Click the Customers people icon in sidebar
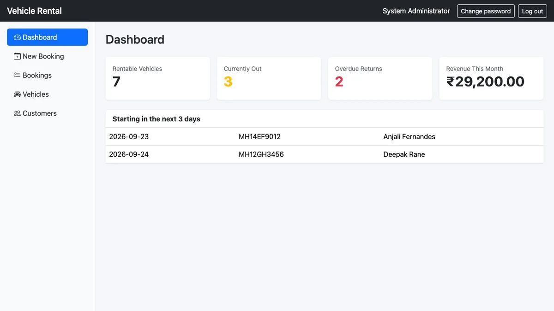Image resolution: width=554 pixels, height=311 pixels. click(17, 113)
